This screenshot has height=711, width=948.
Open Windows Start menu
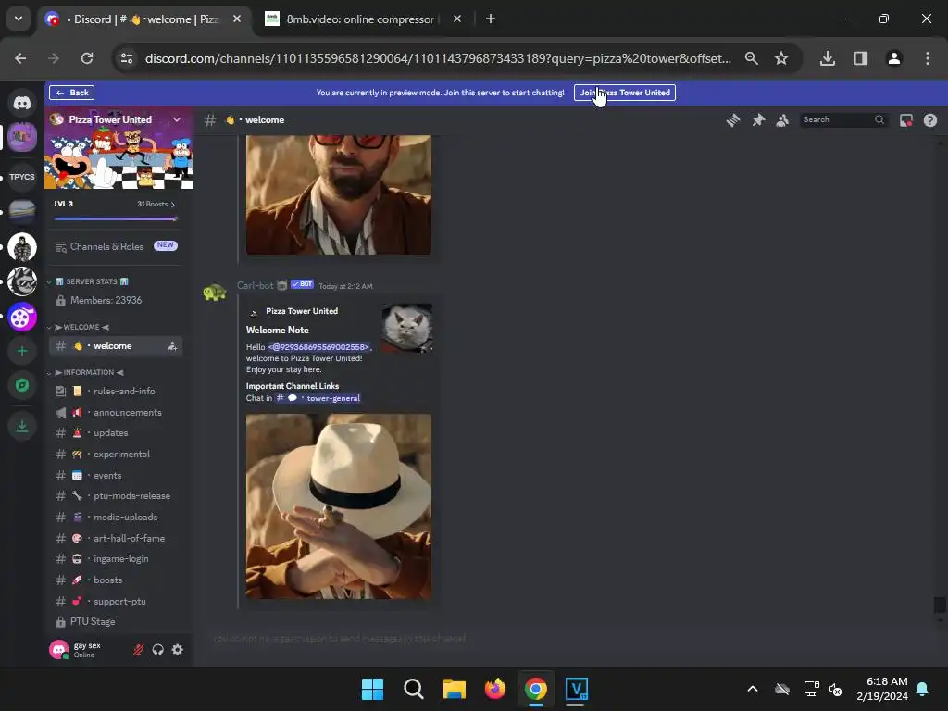click(x=372, y=689)
